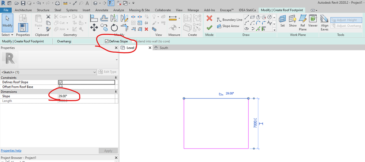Screen dimensions: 365x162
Task: Open the File menu
Action: [x=6, y=10]
